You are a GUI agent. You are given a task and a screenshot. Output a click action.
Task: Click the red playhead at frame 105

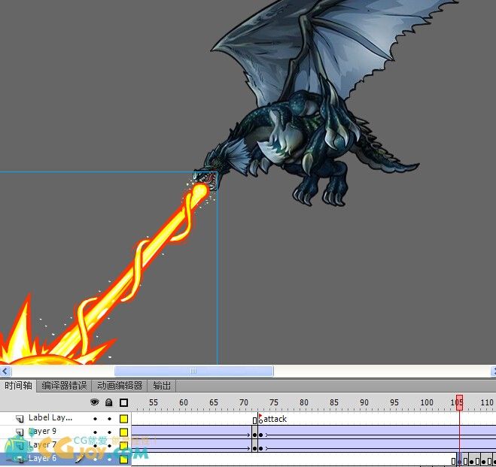(459, 402)
